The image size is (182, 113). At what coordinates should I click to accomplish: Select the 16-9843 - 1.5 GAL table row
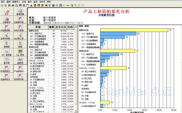coord(51,88)
